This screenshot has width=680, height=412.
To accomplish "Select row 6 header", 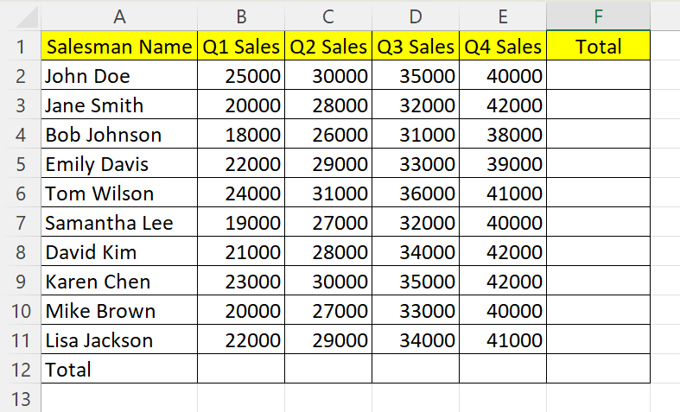I will click(x=20, y=193).
